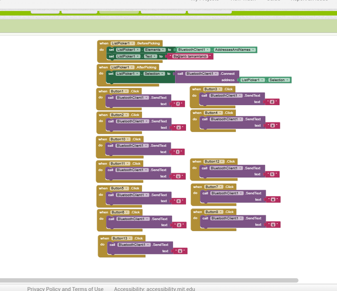Open BluetoothClient1 dropdown in Button1 SendText block

[132, 98]
